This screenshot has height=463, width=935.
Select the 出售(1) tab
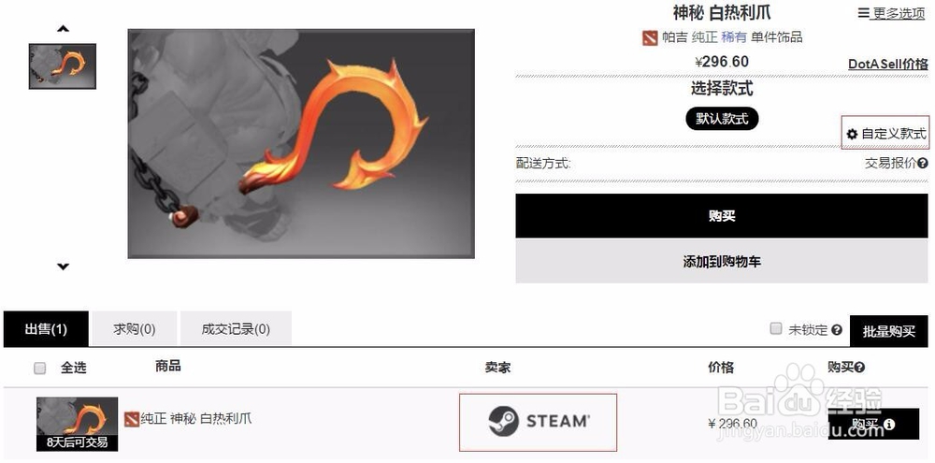pyautogui.click(x=46, y=328)
